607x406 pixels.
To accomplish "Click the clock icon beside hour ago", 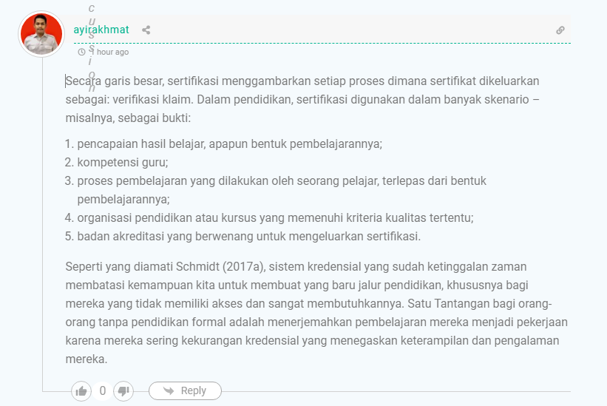I will point(81,52).
